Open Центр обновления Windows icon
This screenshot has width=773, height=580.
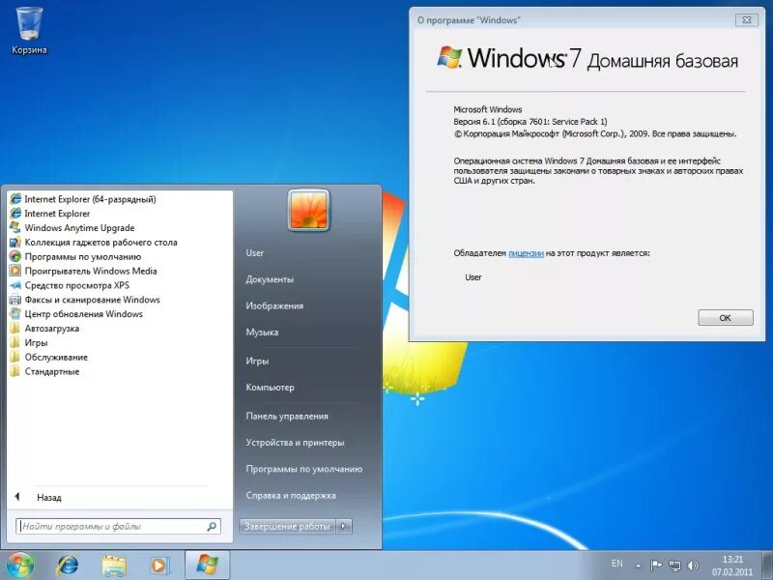(x=15, y=313)
